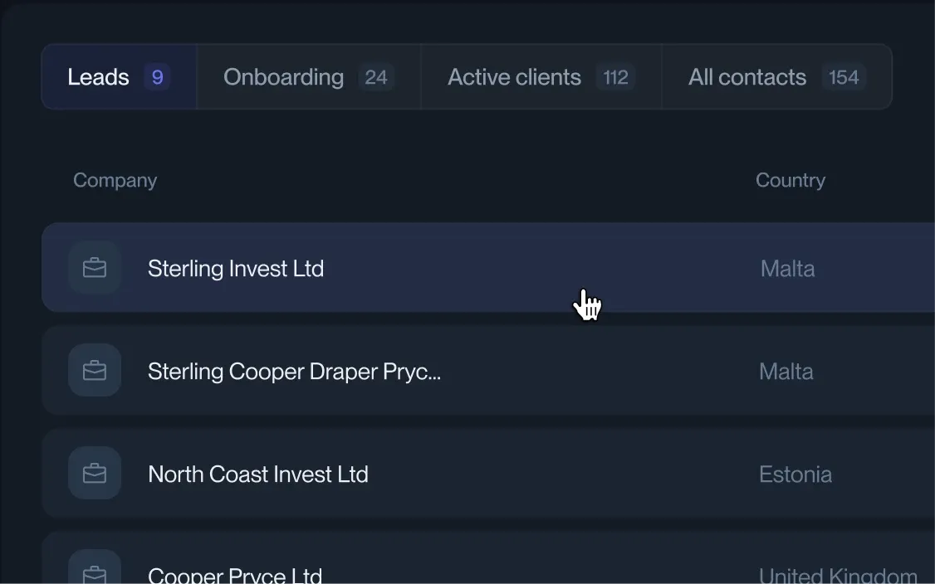The height and width of the screenshot is (584, 935).
Task: Sort by the Company column header
Action: 115,180
